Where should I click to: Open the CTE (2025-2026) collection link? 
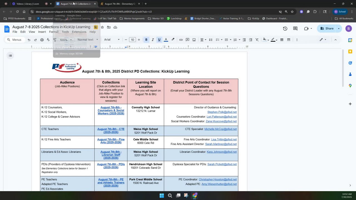pos(111,131)
